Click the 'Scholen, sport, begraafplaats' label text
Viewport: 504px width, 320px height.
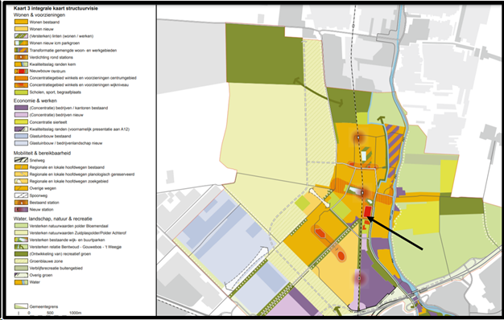56,92
